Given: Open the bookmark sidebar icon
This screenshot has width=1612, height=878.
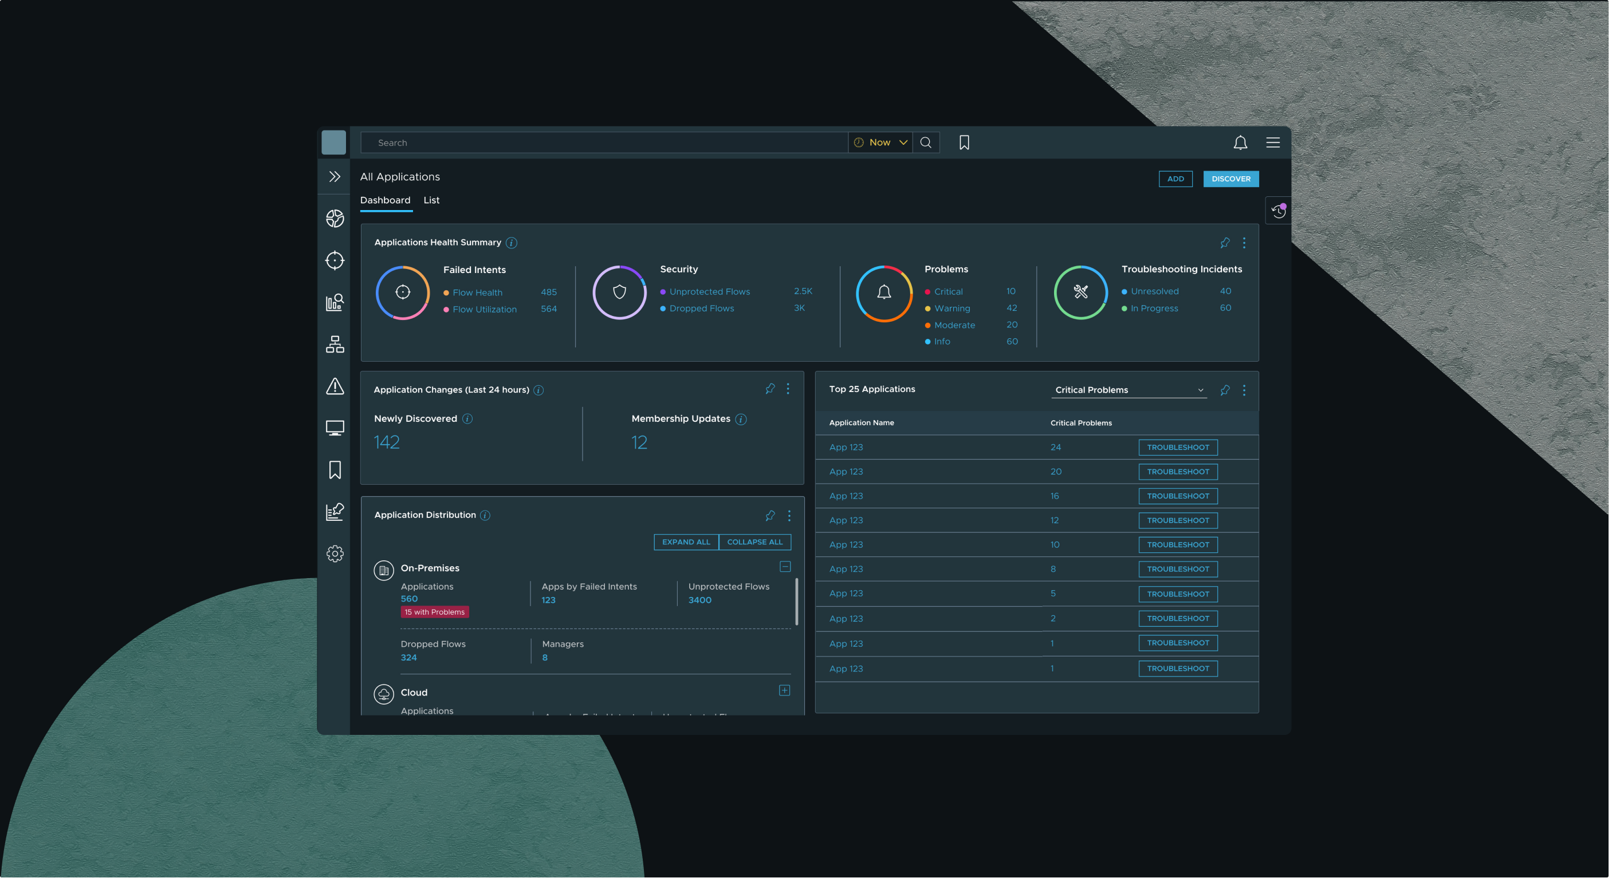Looking at the screenshot, I should pos(335,470).
